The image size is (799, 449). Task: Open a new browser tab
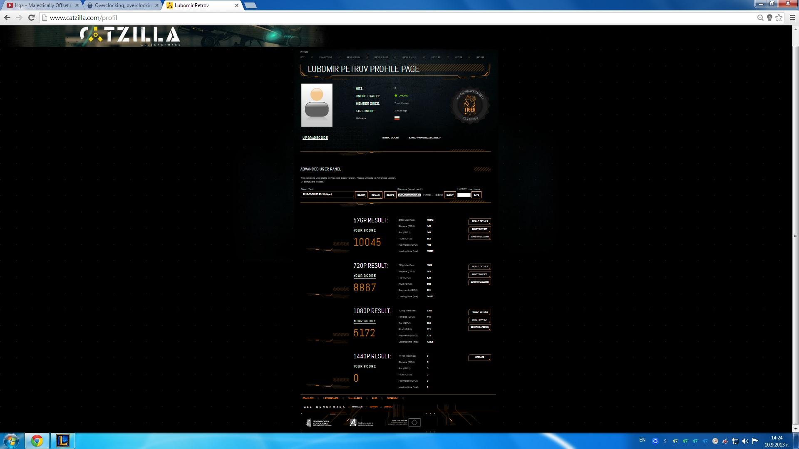pos(251,5)
